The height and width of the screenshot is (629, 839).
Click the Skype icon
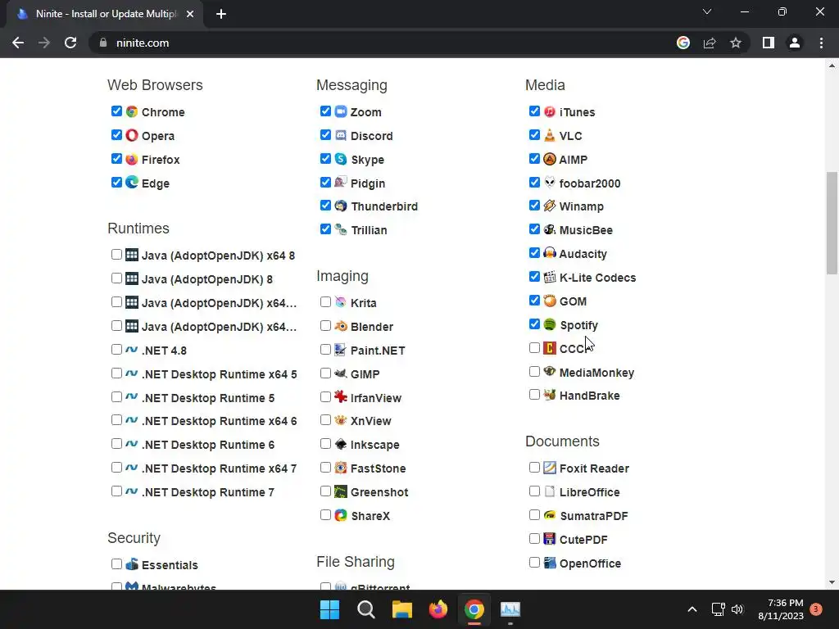tap(341, 159)
